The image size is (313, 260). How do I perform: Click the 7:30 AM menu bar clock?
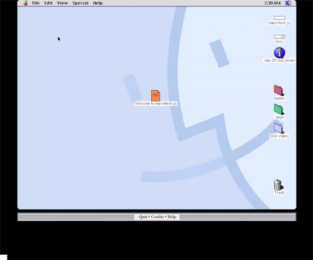tap(272, 3)
